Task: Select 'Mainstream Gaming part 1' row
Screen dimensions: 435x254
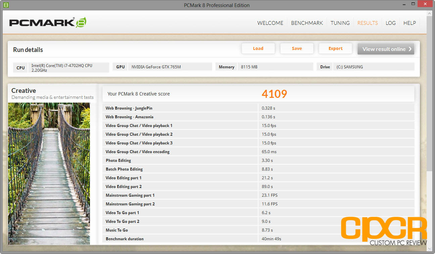Action: point(258,195)
